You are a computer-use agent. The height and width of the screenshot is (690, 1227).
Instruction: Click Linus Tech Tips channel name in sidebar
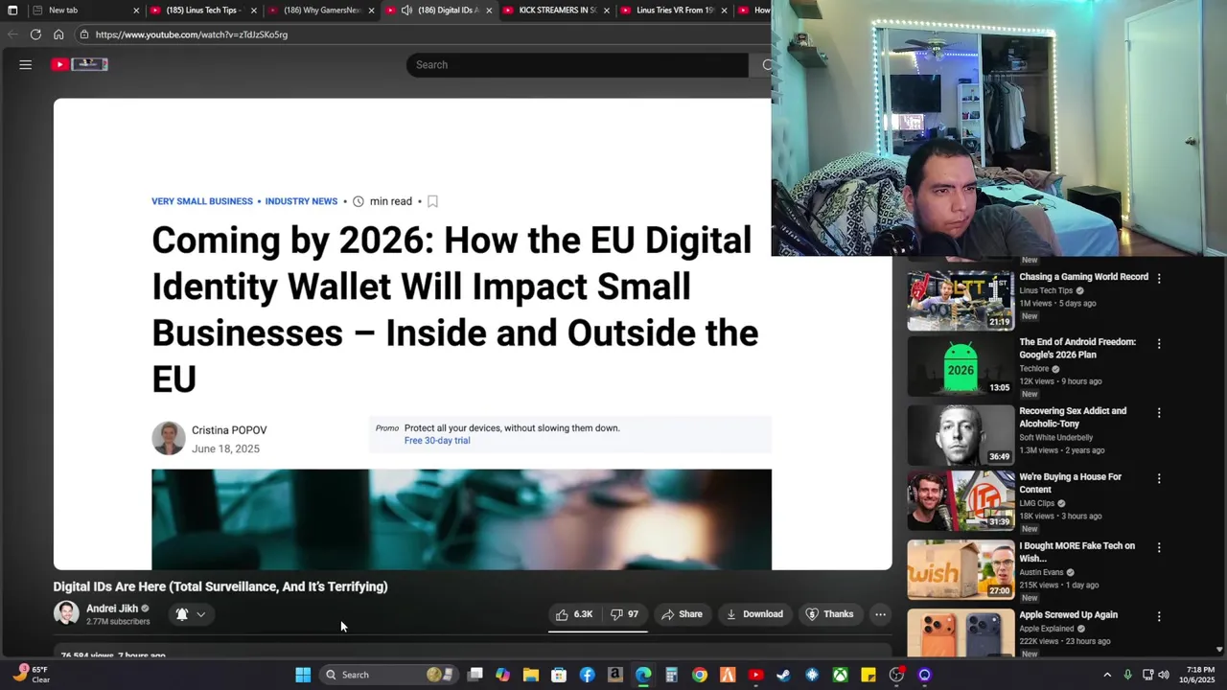click(1046, 290)
